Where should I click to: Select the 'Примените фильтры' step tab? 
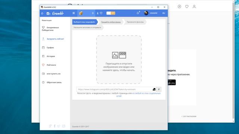[x=135, y=22]
